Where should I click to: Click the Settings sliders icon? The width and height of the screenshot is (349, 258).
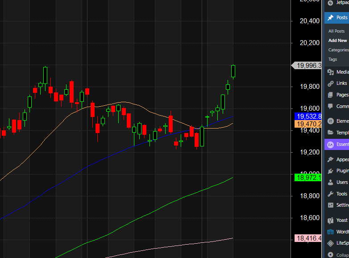(x=331, y=205)
